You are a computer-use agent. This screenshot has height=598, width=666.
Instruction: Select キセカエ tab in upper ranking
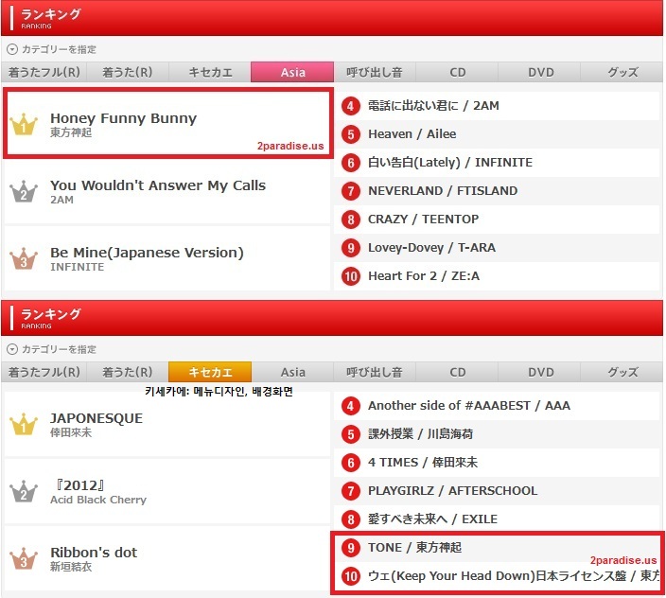pos(210,72)
